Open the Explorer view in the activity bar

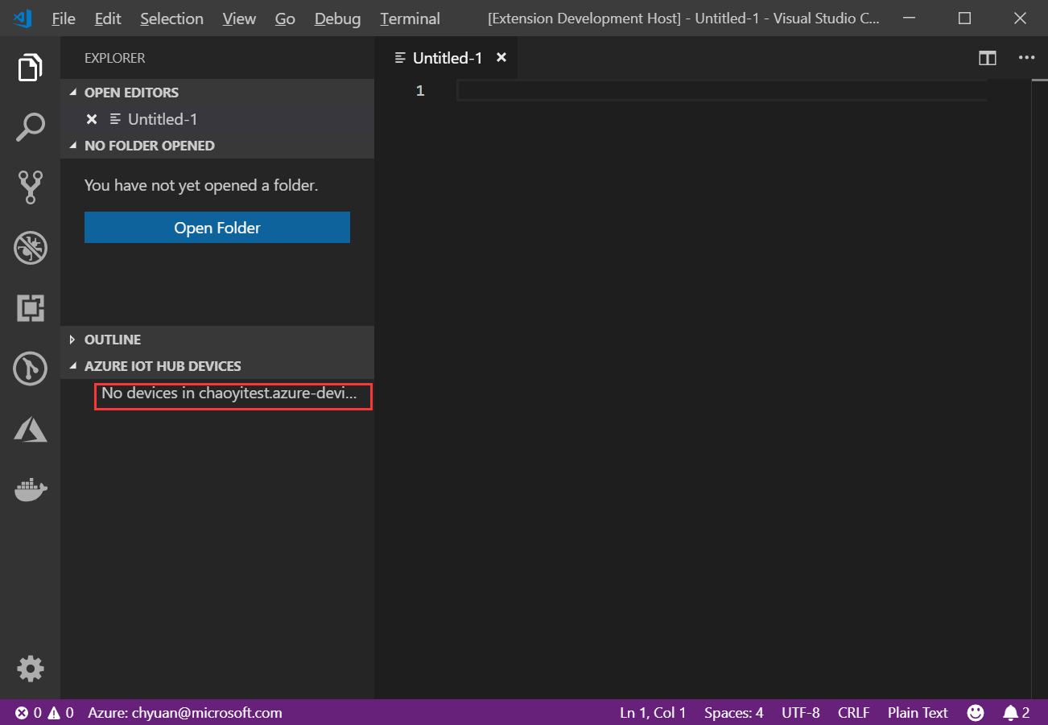(x=30, y=68)
